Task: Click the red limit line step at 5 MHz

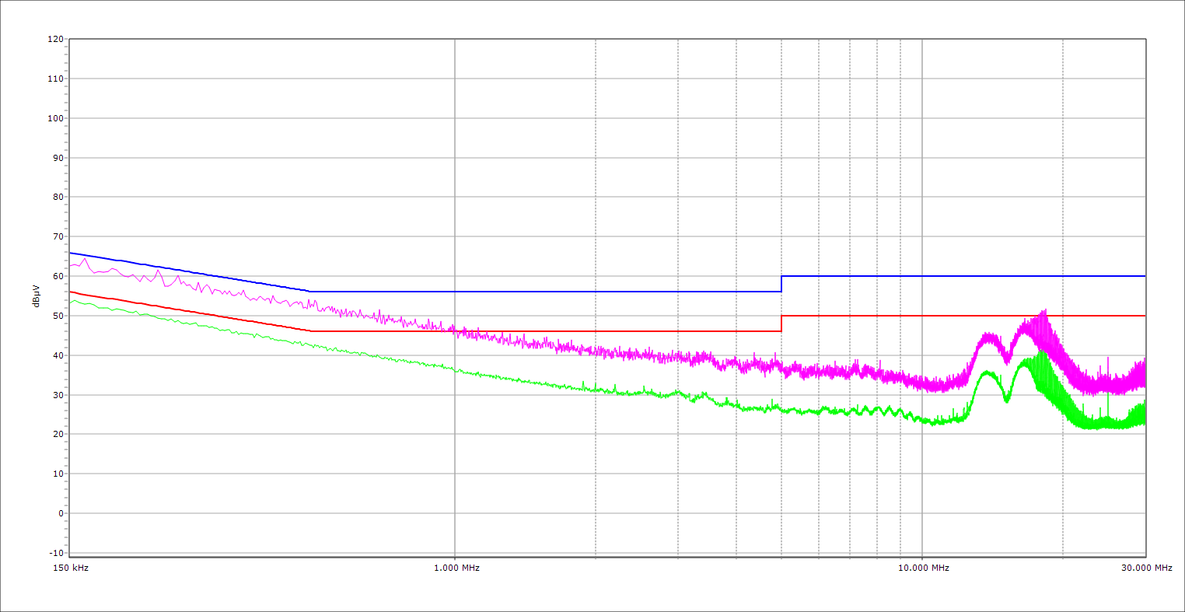Action: click(x=781, y=323)
